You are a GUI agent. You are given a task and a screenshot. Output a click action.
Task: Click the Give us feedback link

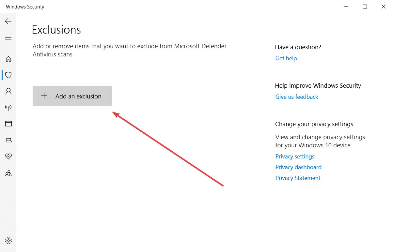click(x=297, y=97)
